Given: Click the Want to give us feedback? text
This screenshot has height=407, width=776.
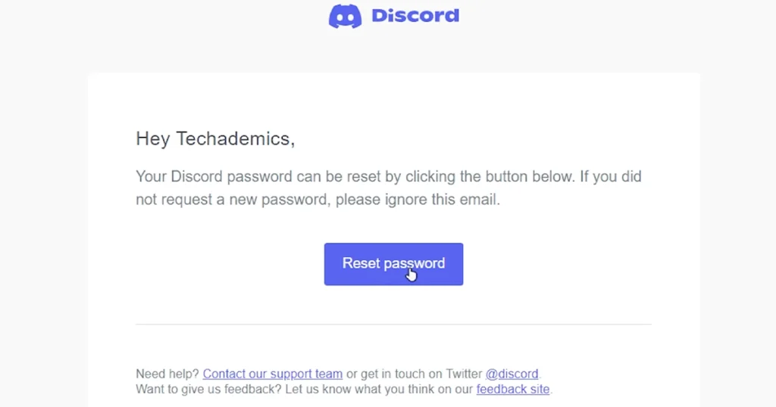Looking at the screenshot, I should tap(208, 389).
